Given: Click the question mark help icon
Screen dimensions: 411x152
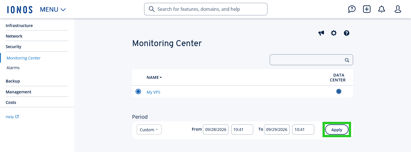Looking at the screenshot, I should tap(346, 33).
